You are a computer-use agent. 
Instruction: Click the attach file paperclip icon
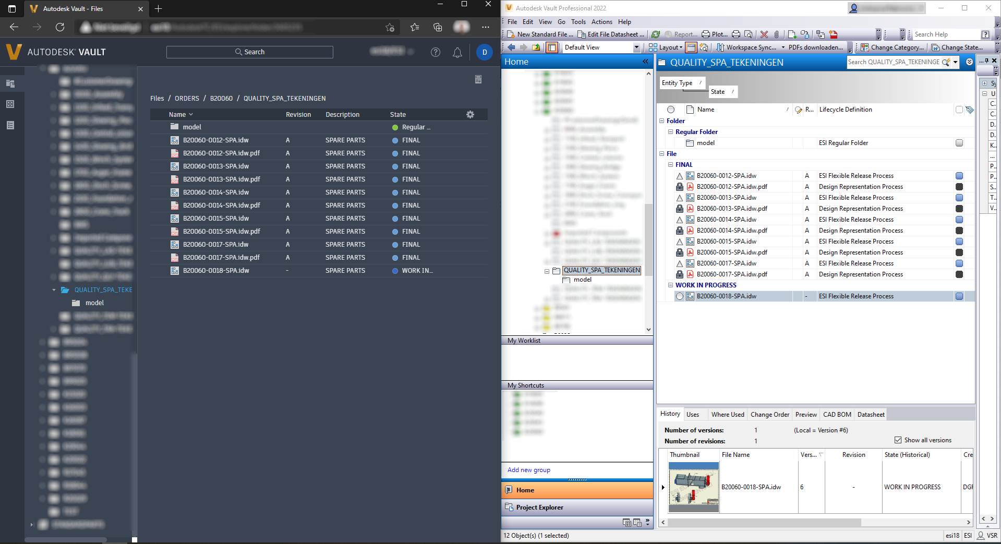pyautogui.click(x=777, y=34)
